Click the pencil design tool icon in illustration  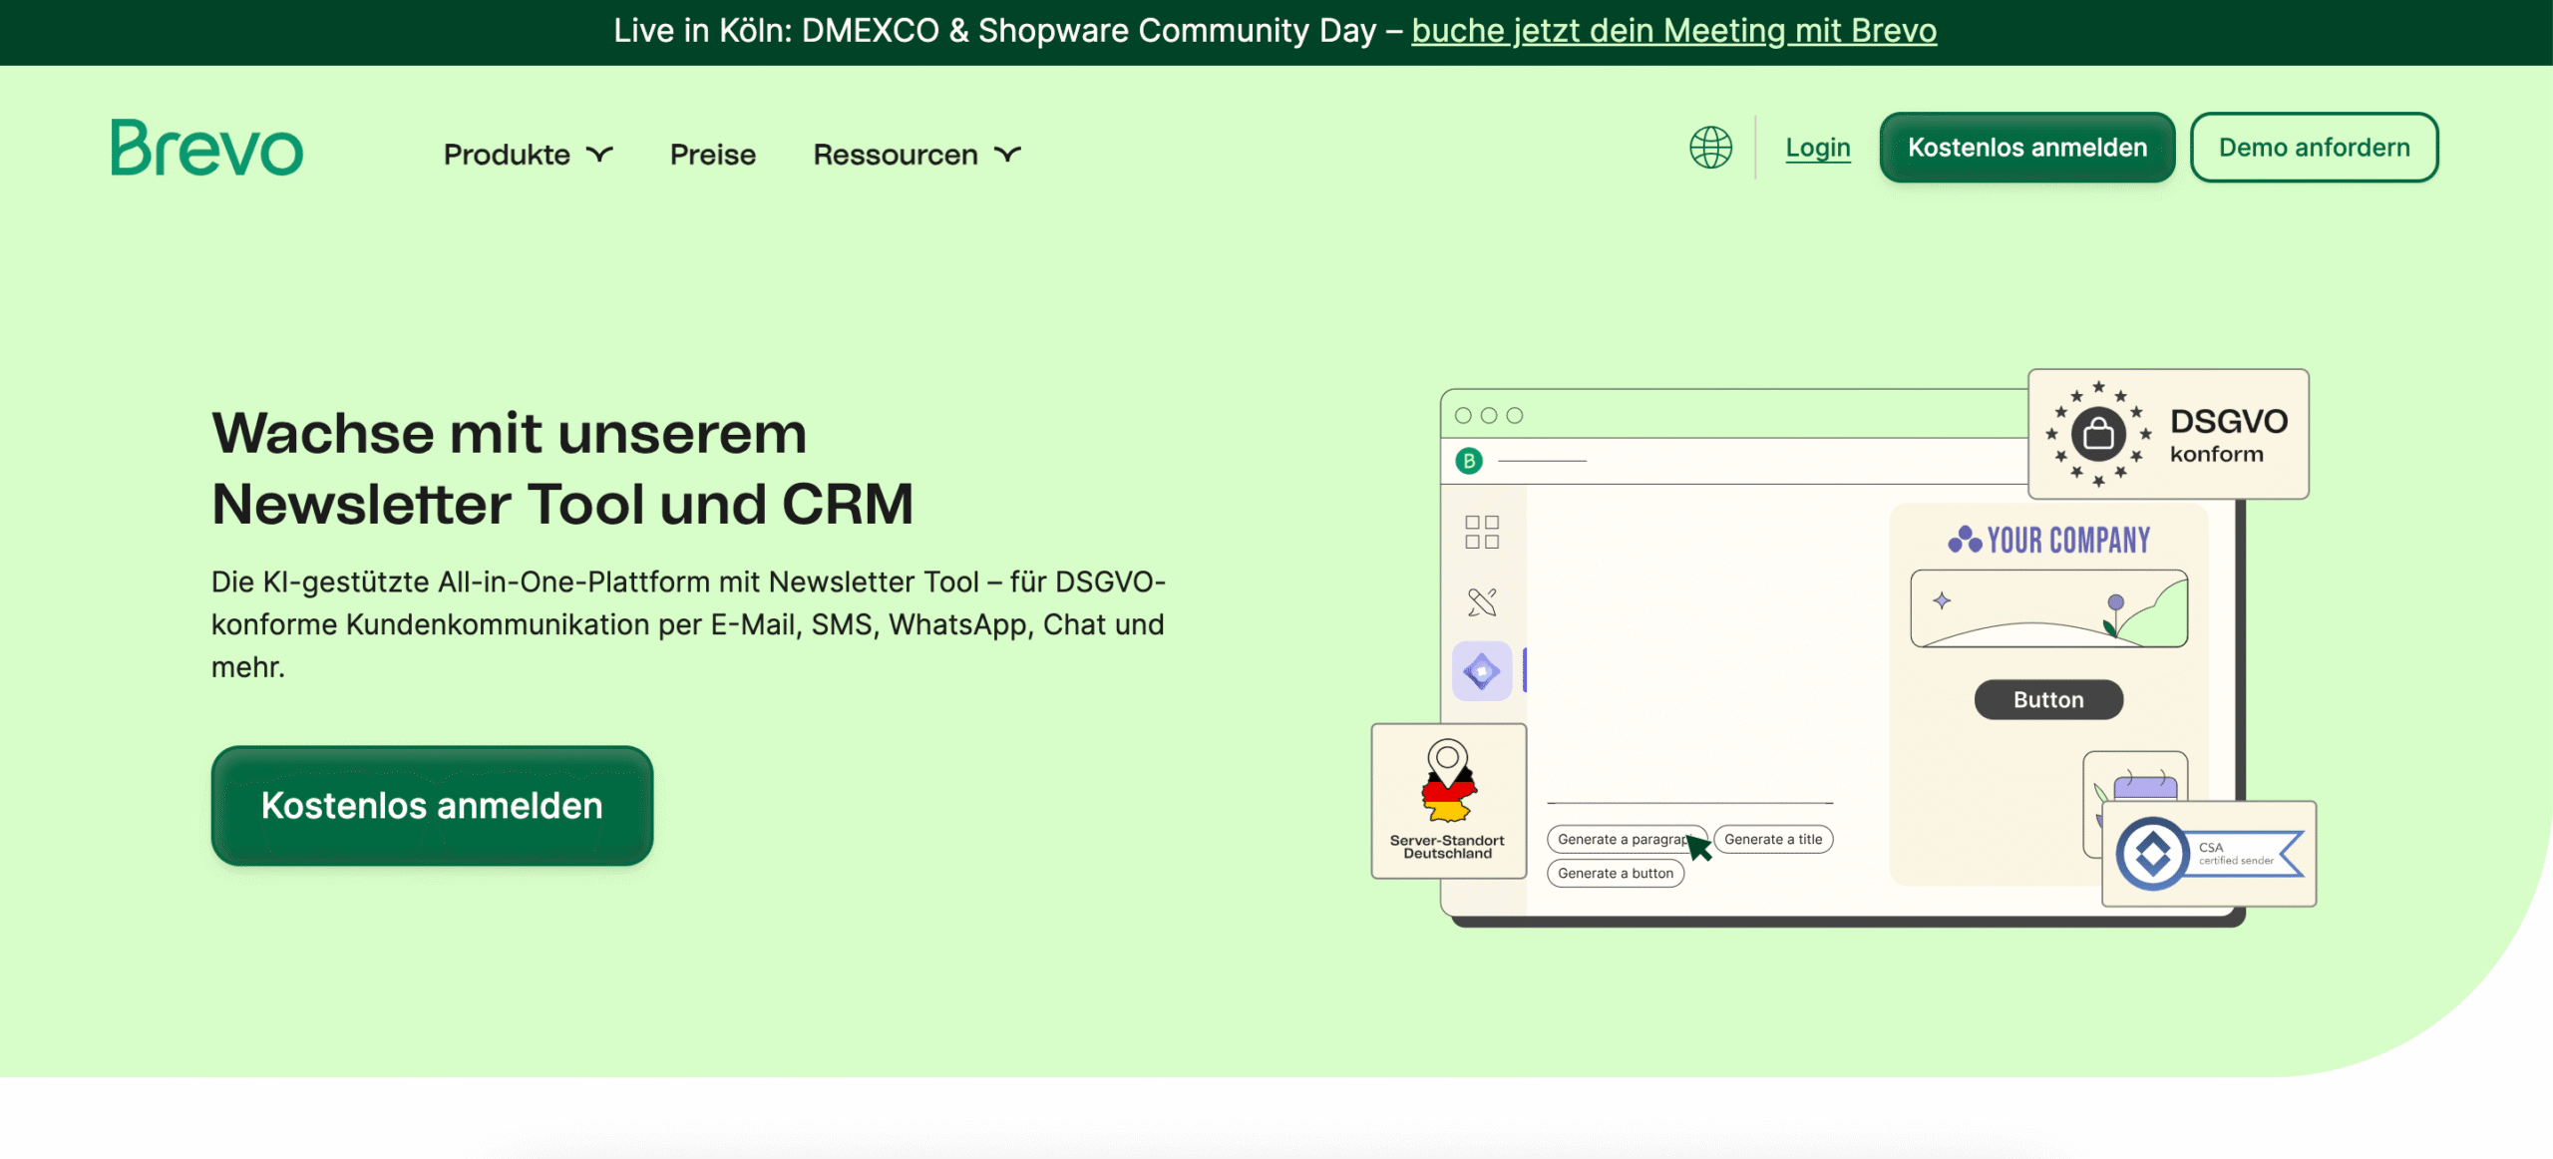(x=1482, y=601)
